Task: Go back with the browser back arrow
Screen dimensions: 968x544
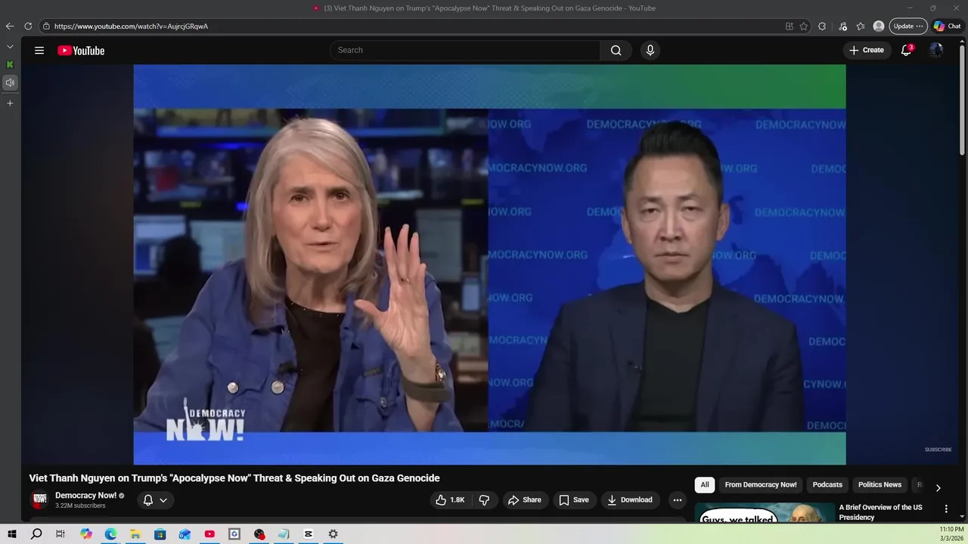Action: [10, 26]
